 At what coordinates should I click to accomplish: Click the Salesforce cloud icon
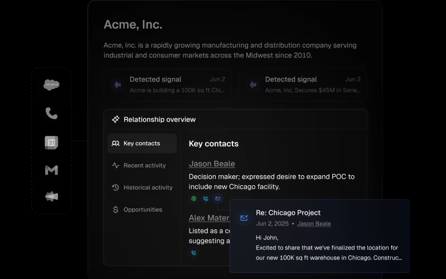coord(51,85)
